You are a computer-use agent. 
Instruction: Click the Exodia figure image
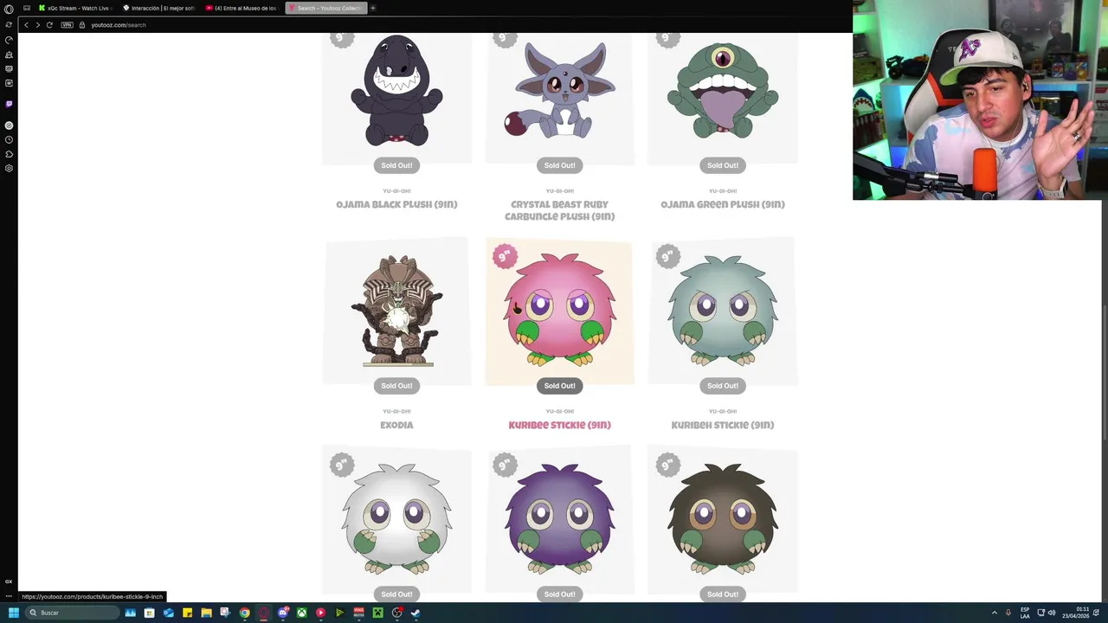click(396, 311)
